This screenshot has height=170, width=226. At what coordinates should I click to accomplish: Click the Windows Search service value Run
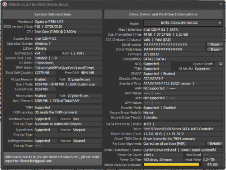75,119
